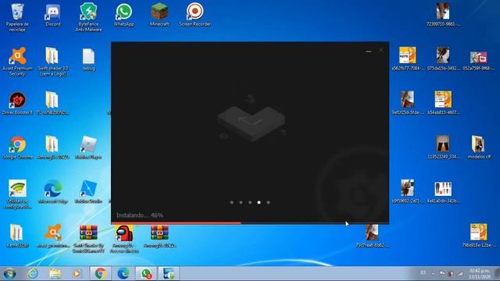Select the first slide dot in installer
This screenshot has height=281, width=500.
[x=232, y=202]
